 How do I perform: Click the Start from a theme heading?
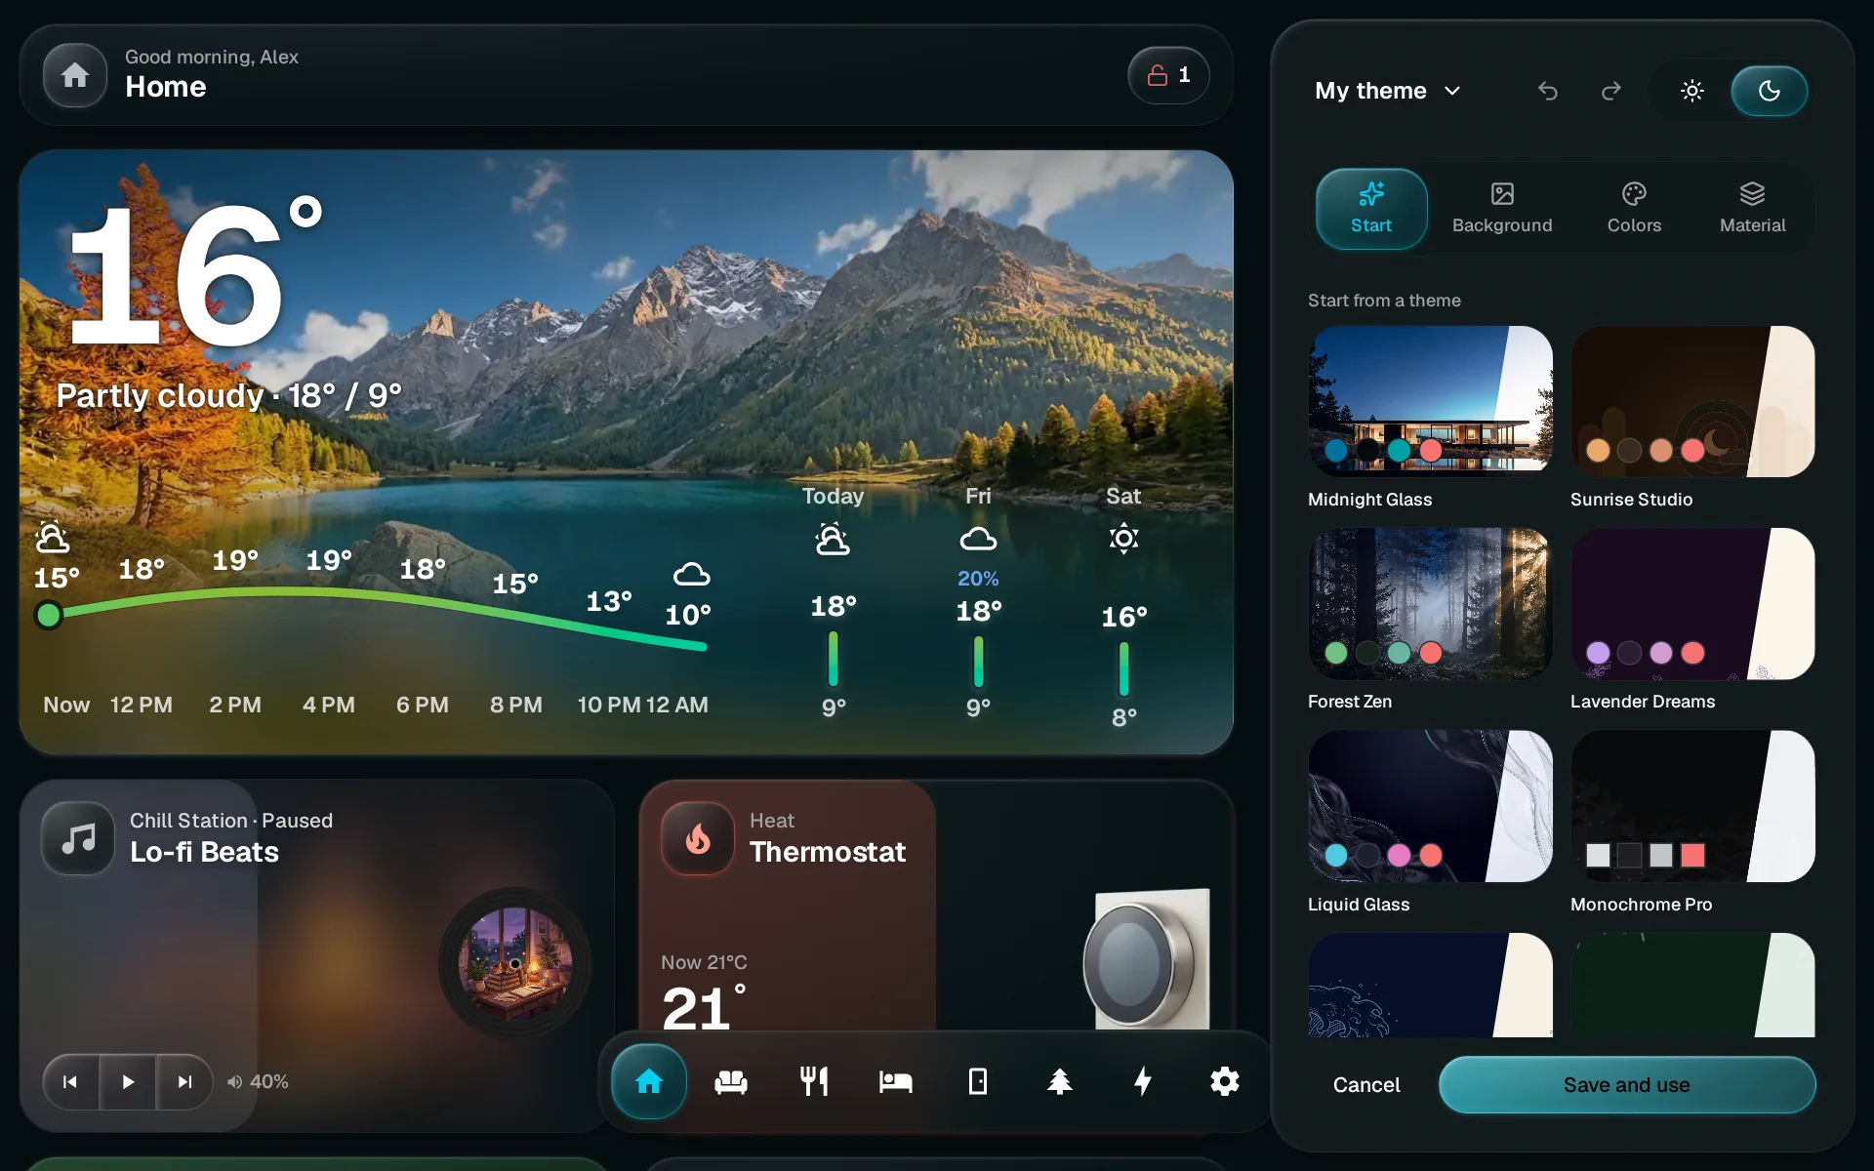(x=1384, y=301)
